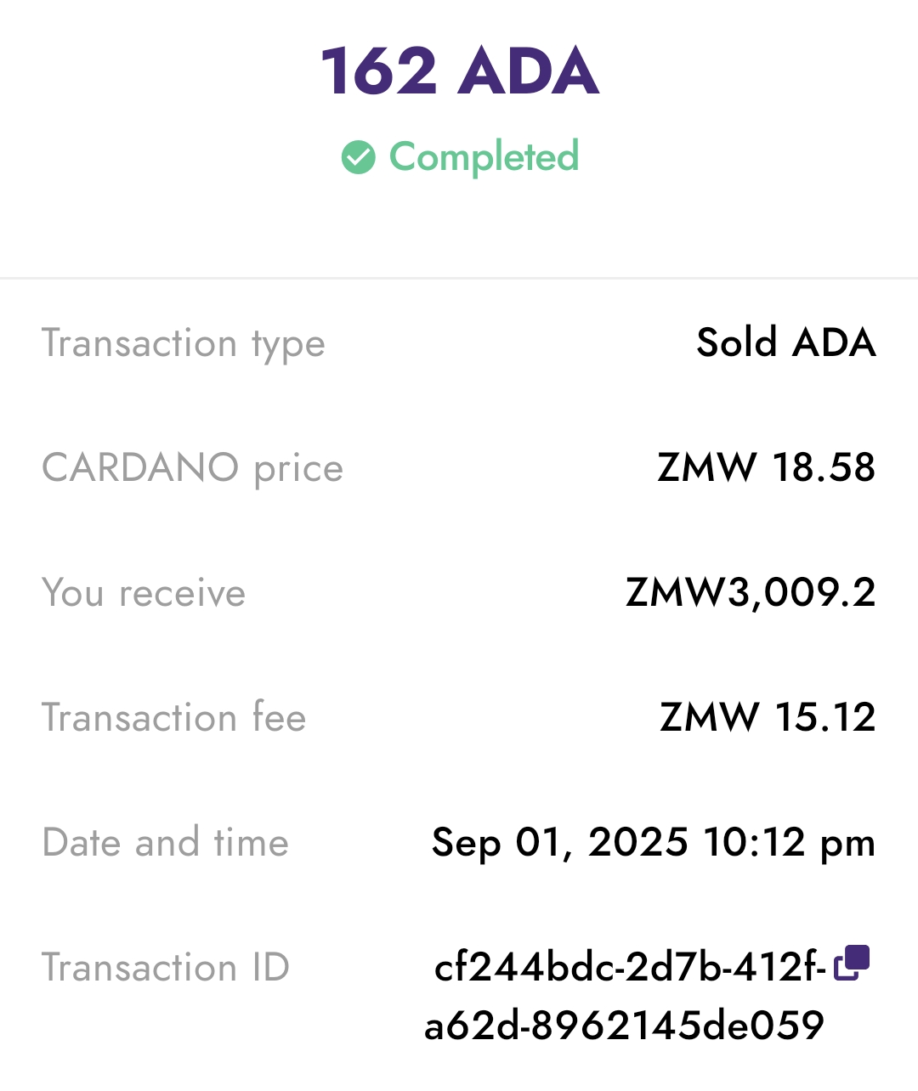Select the ZMW3,009.2 received amount
Viewport: 918px width, 1091px height.
pos(751,592)
